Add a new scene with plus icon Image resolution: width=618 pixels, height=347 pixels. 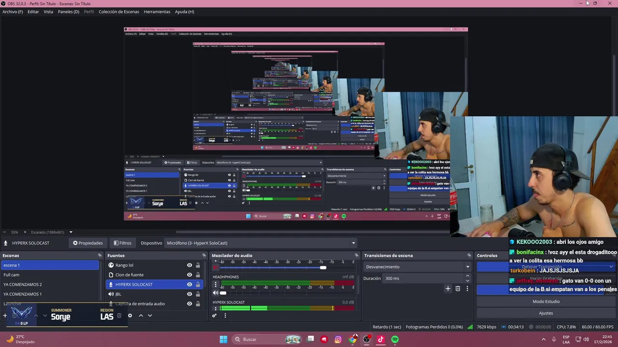5,316
